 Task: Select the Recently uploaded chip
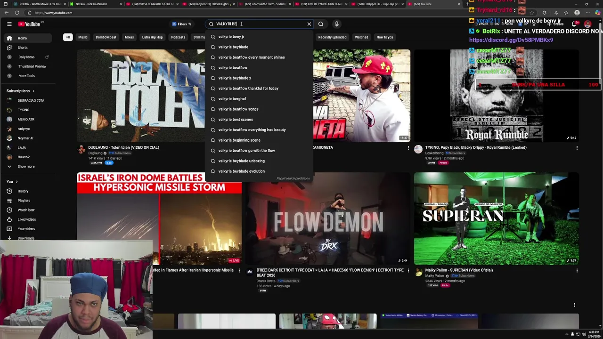click(x=332, y=37)
